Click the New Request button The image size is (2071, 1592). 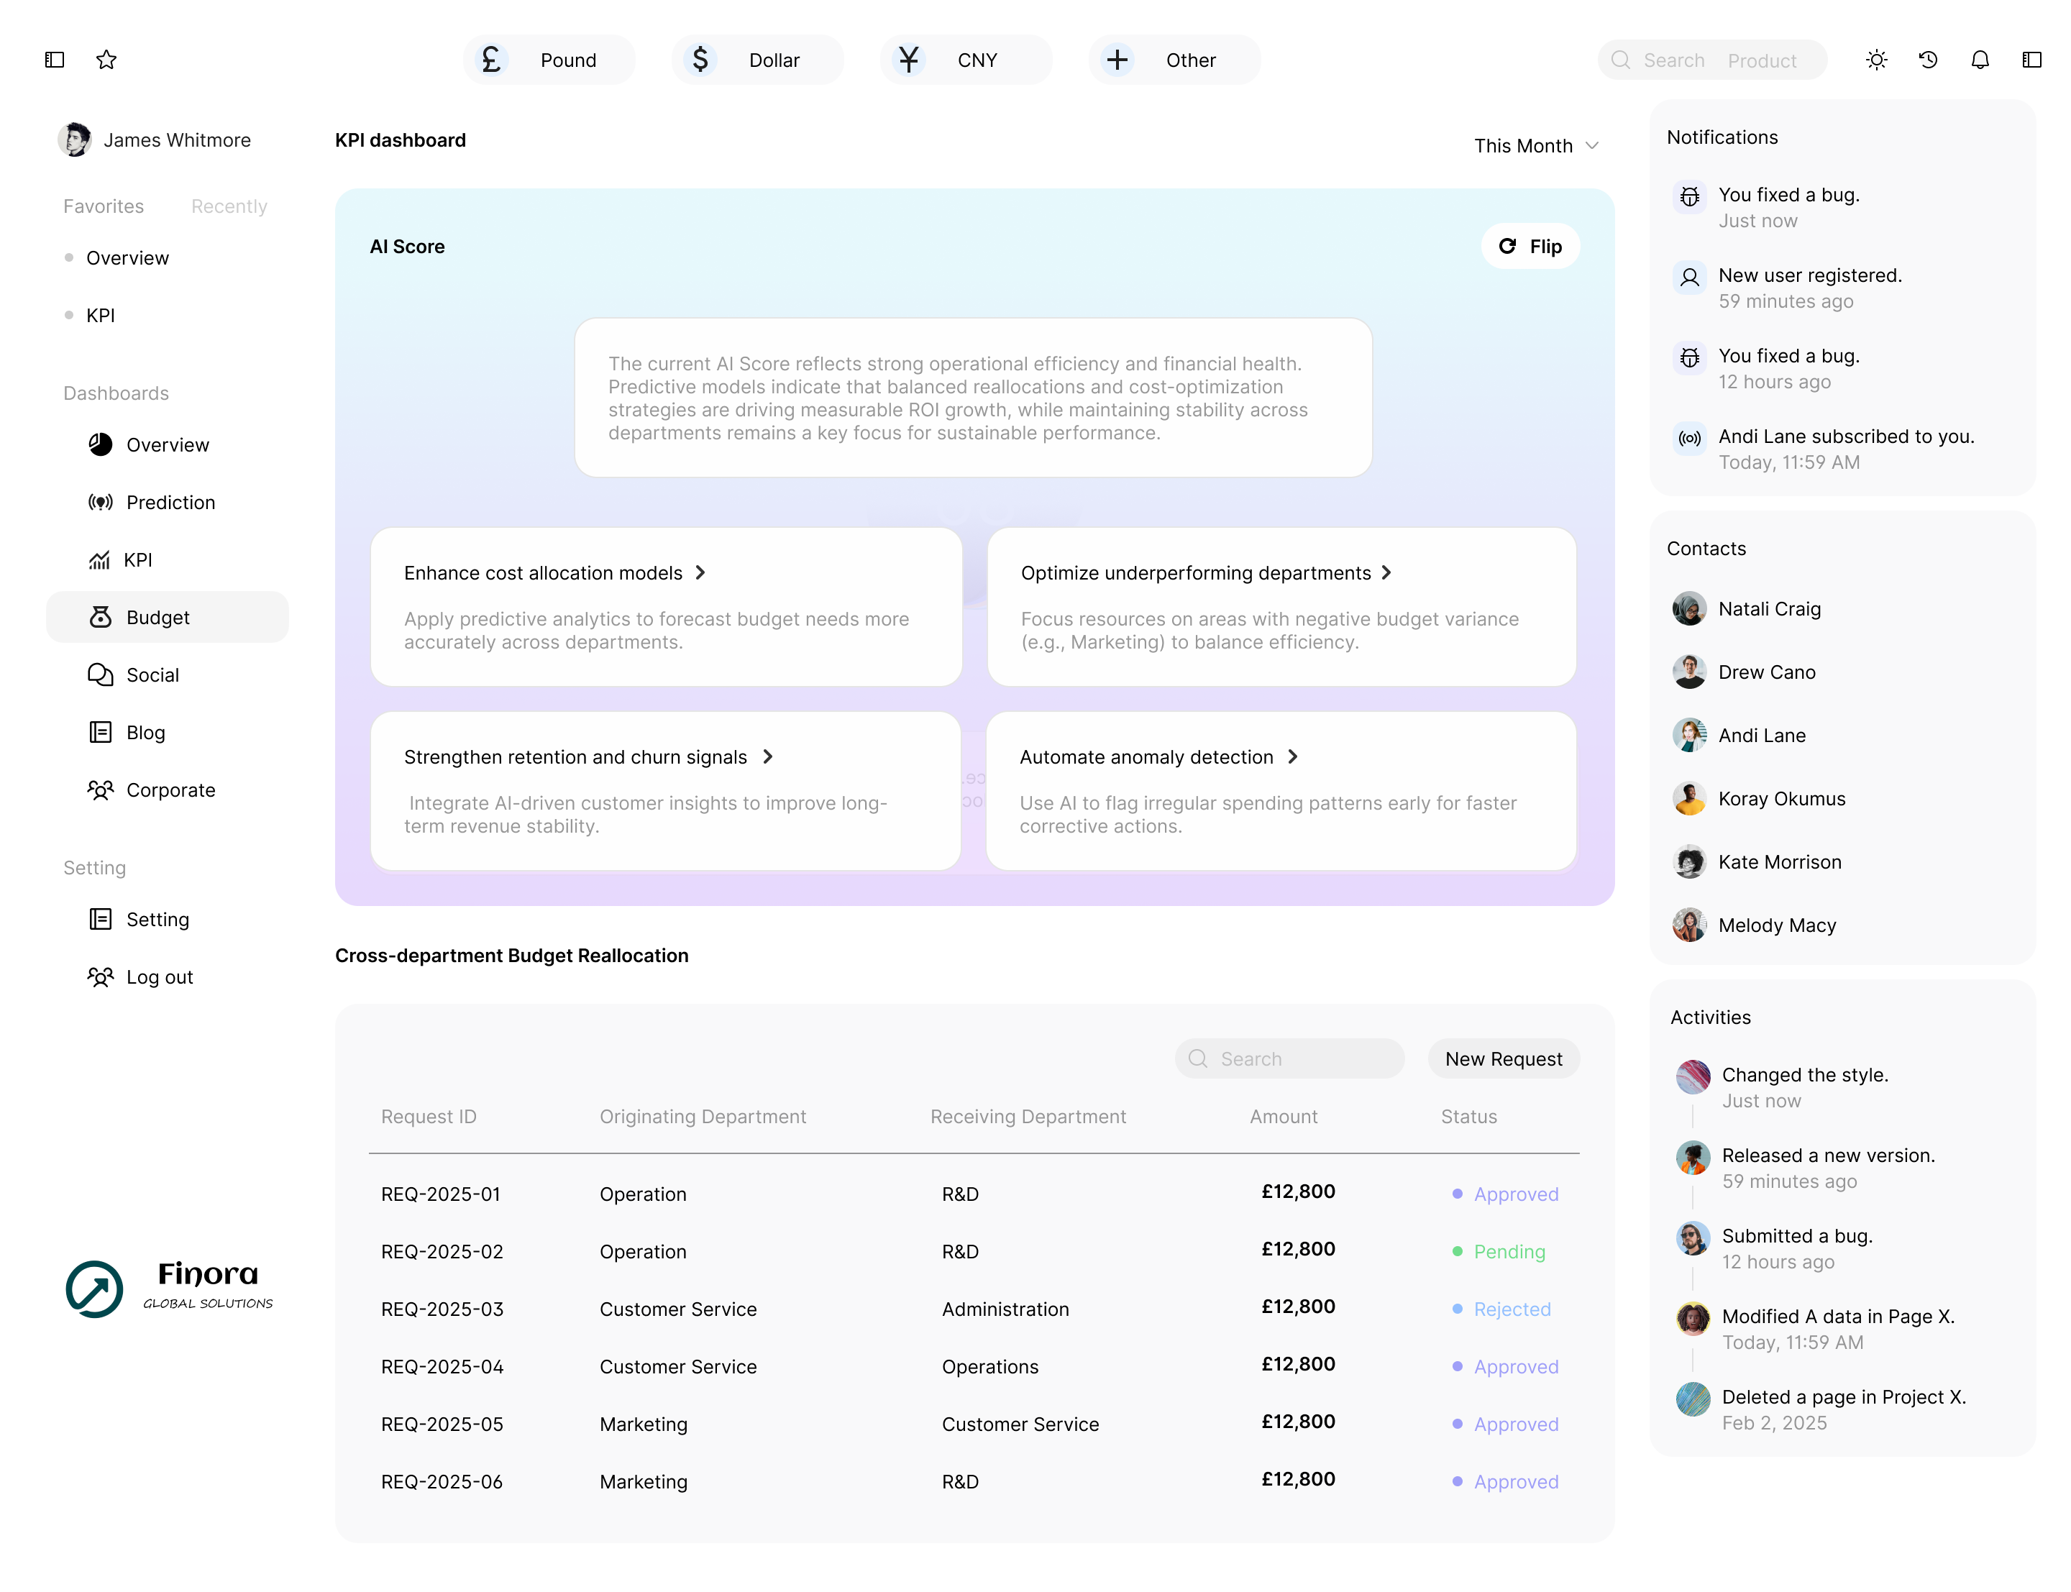[1504, 1058]
